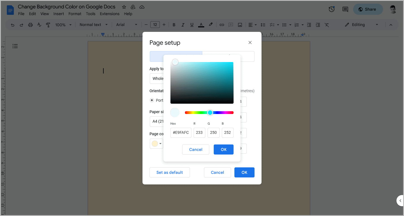404x216 pixels.
Task: Open the Arial font dropdown
Action: point(127,25)
